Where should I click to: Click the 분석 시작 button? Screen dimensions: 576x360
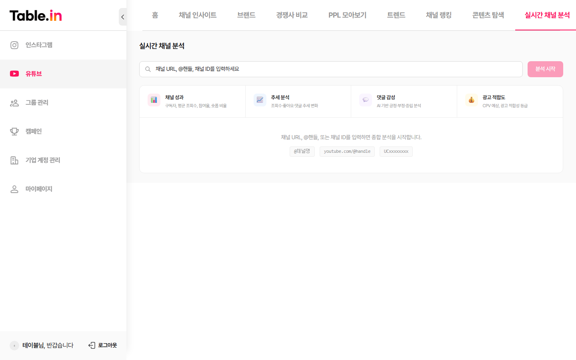click(x=545, y=69)
